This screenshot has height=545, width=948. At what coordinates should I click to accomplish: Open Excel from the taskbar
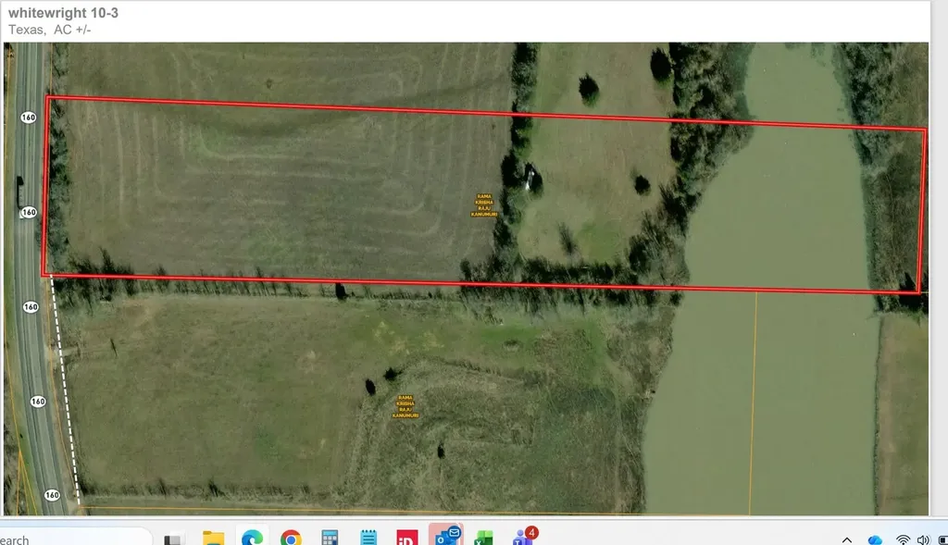[x=483, y=538]
